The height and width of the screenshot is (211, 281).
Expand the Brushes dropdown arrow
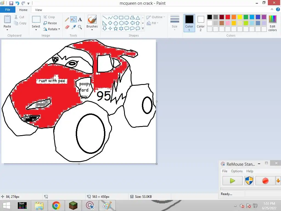point(92,30)
